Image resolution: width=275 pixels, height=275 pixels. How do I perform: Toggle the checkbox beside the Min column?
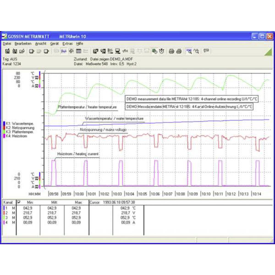(x=19, y=202)
